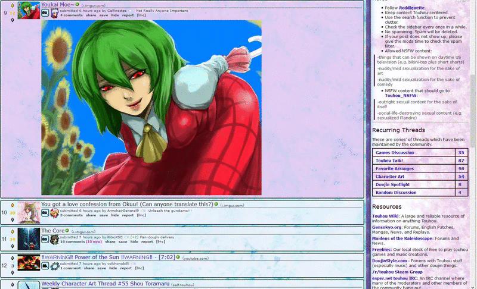Open Maidens of the Kaleidoscope link
This screenshot has height=289, width=477.
[x=402, y=238]
